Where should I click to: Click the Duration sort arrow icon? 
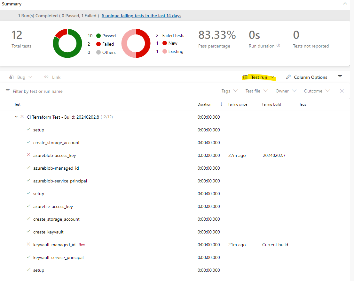[221, 104]
